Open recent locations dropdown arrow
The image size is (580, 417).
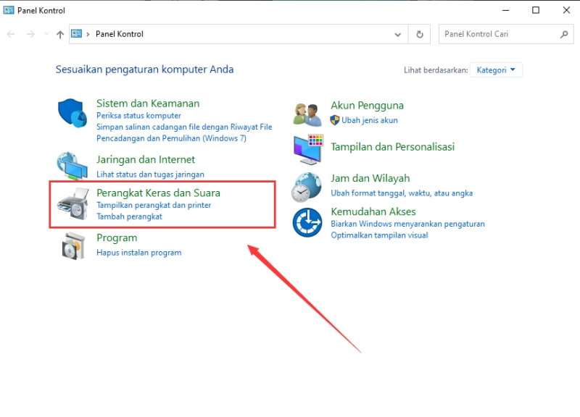pyautogui.click(x=46, y=34)
